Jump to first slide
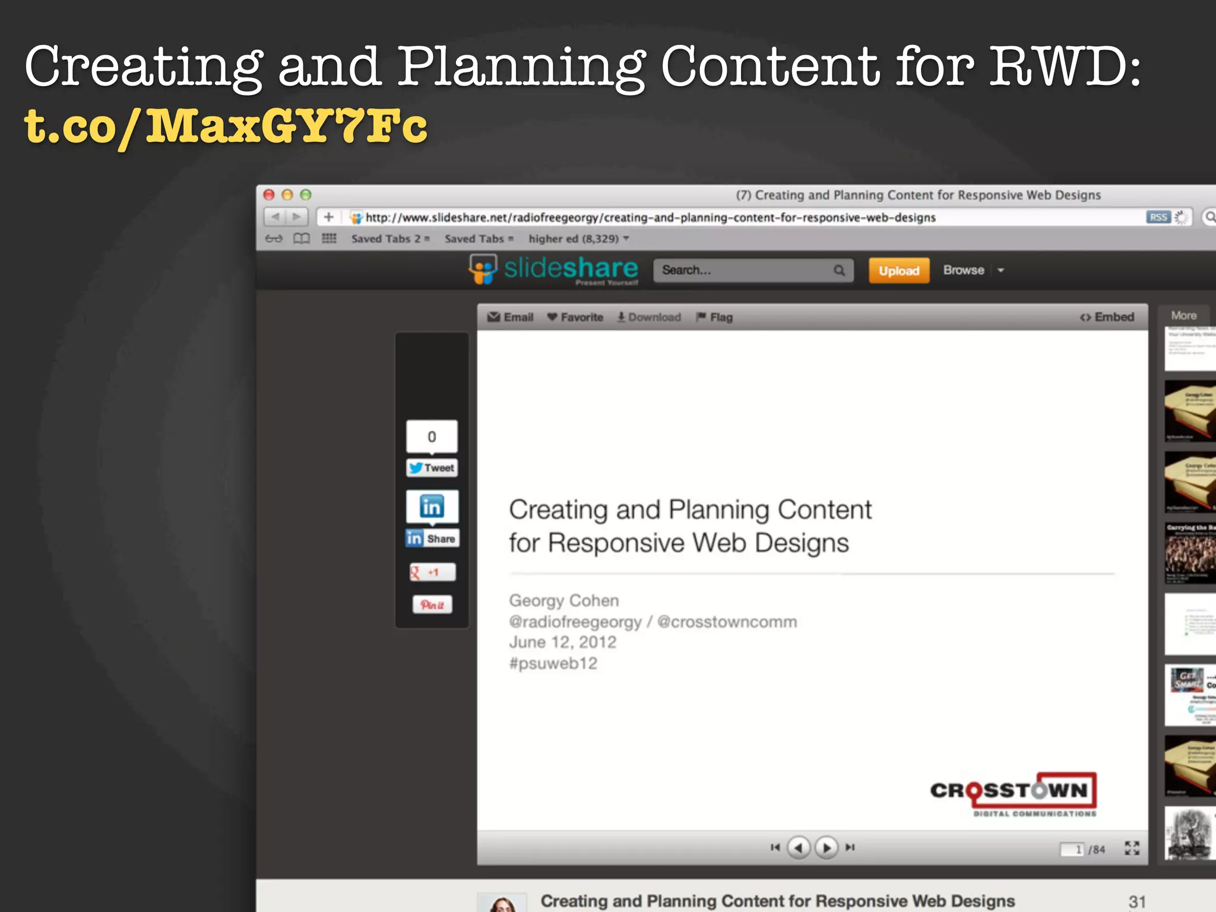The image size is (1216, 912). 775,847
